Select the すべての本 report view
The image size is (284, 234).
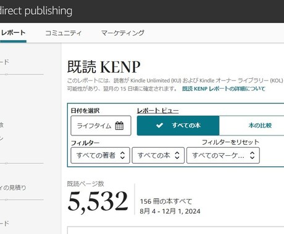tap(178, 126)
